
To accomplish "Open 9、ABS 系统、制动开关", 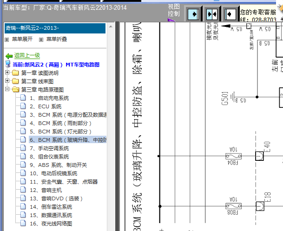I will coord(58,165).
